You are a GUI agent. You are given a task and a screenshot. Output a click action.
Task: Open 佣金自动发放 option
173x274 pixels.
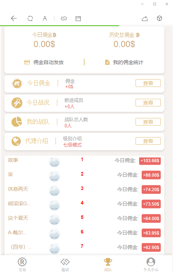pyautogui.click(x=44, y=62)
